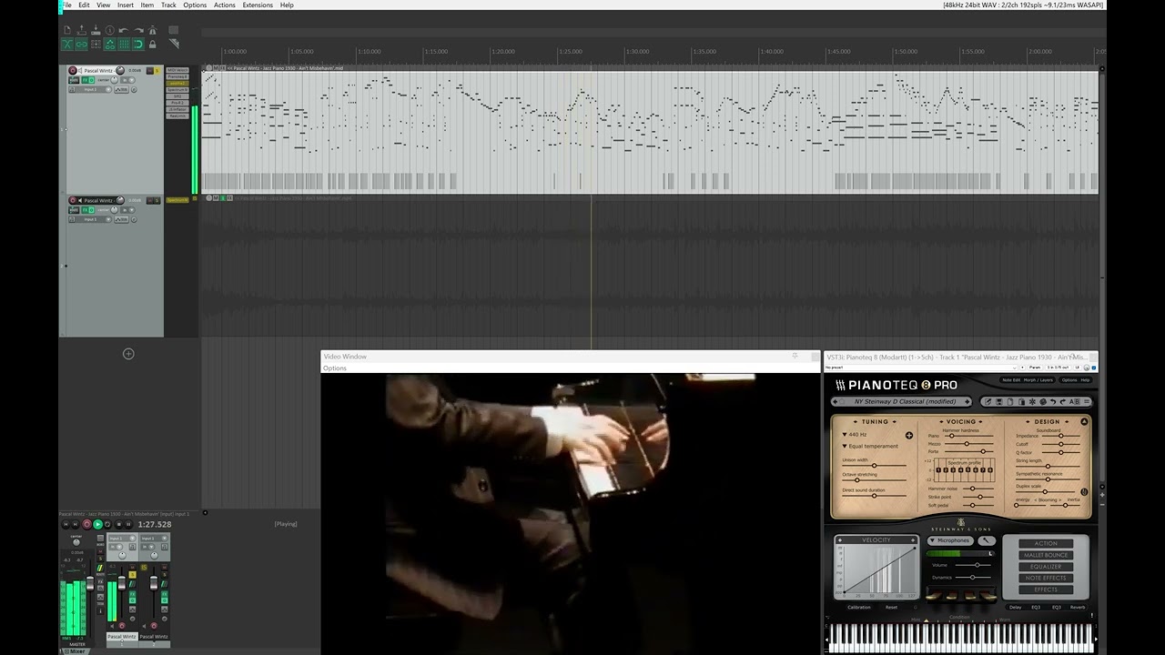Click Pianoteq menu icon with horizontal lines
The height and width of the screenshot is (655, 1165).
1087,402
